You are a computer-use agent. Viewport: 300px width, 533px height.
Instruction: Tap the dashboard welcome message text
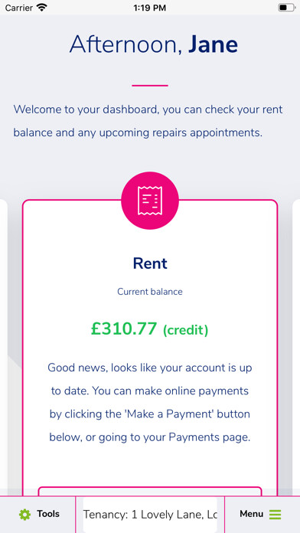(x=148, y=121)
